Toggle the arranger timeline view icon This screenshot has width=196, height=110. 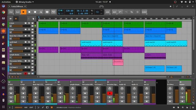coord(16,19)
